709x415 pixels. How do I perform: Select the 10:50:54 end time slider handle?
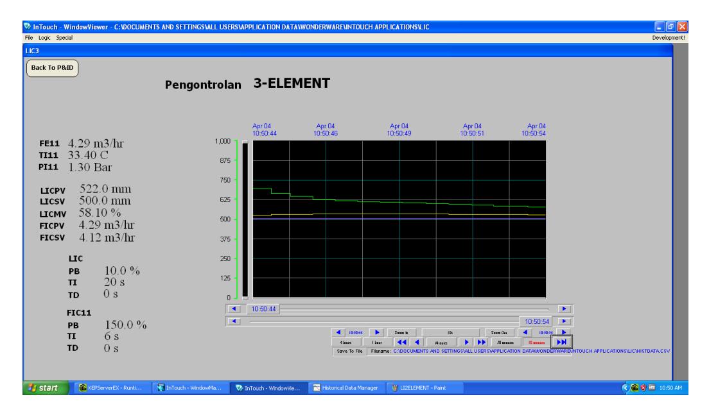(x=536, y=321)
